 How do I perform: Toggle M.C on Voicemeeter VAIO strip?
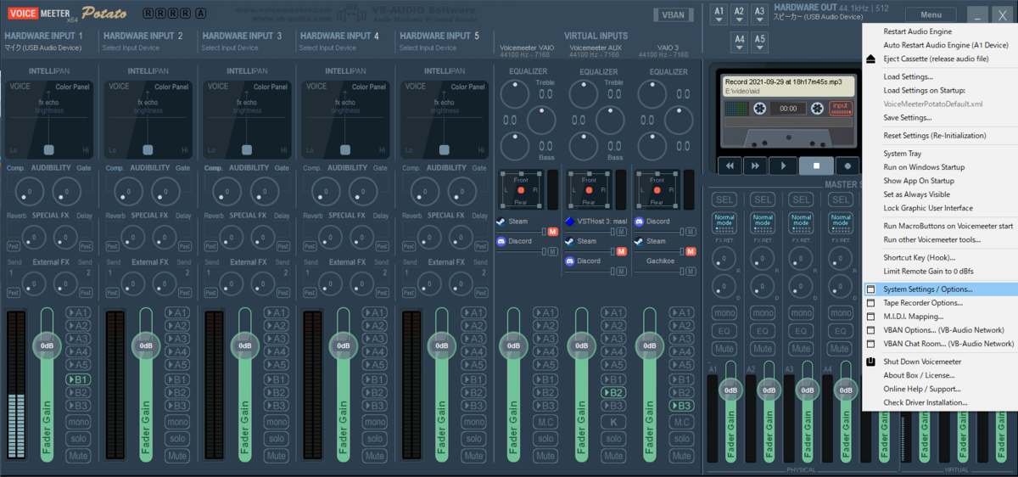tap(544, 422)
